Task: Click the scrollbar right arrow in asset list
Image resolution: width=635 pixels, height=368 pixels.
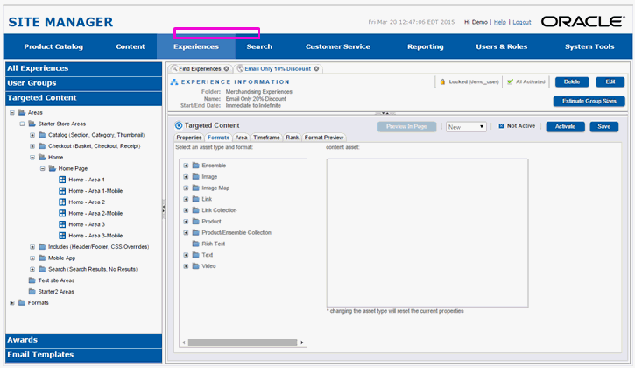Action: tap(301, 343)
